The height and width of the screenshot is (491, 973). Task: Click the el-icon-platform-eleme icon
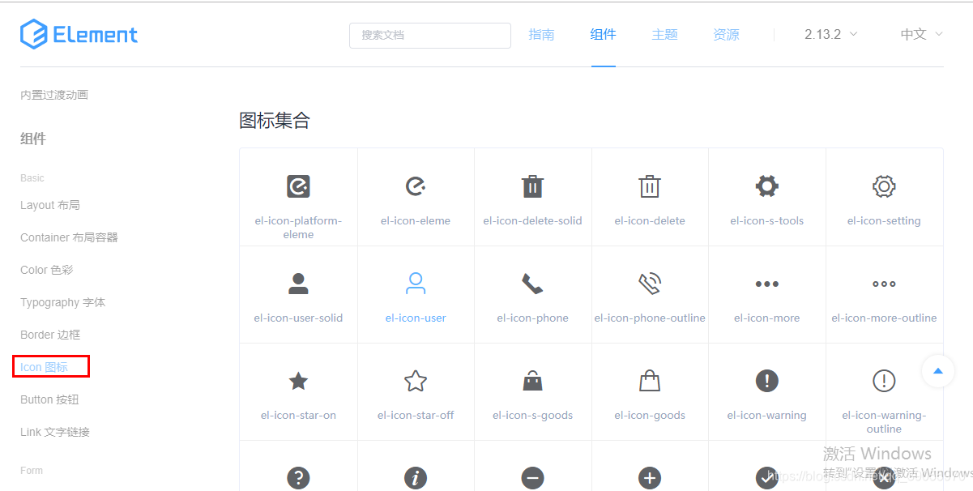pyautogui.click(x=298, y=186)
